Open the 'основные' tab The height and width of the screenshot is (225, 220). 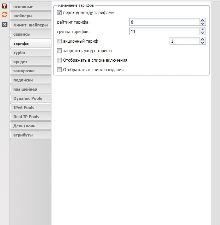[30, 7]
